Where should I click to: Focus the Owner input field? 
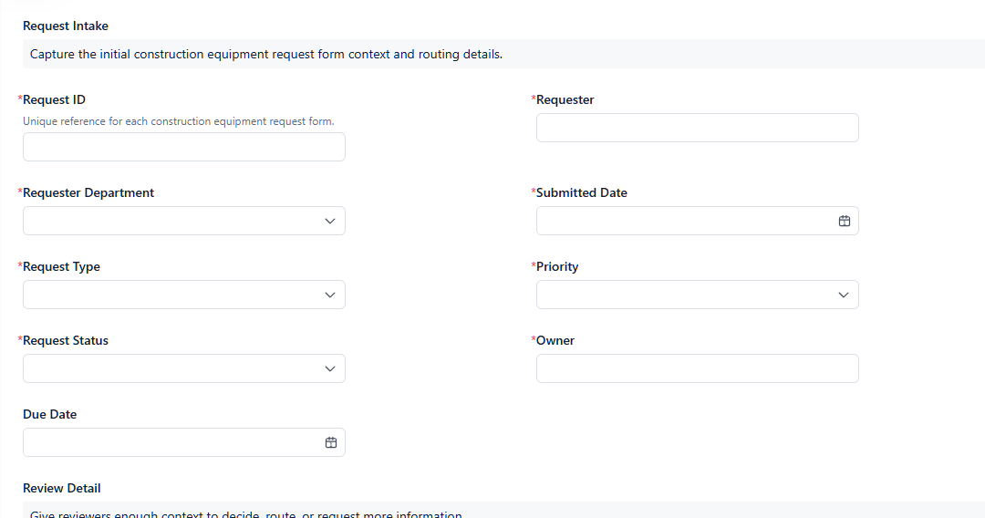pos(698,368)
